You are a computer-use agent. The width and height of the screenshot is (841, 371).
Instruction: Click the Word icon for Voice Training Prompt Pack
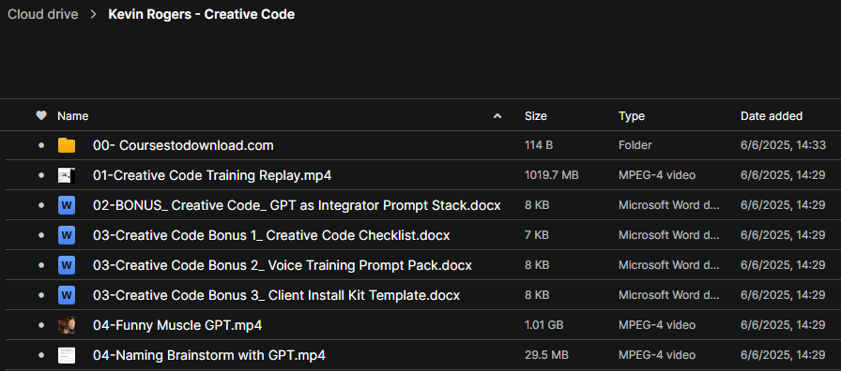[67, 265]
